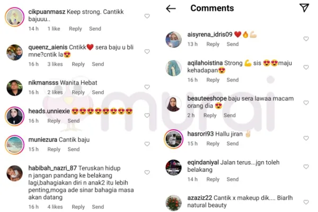Open the paper plane share icon

coord(304,8)
